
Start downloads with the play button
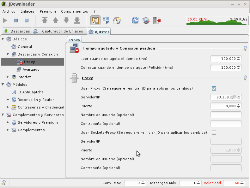click(5, 21)
